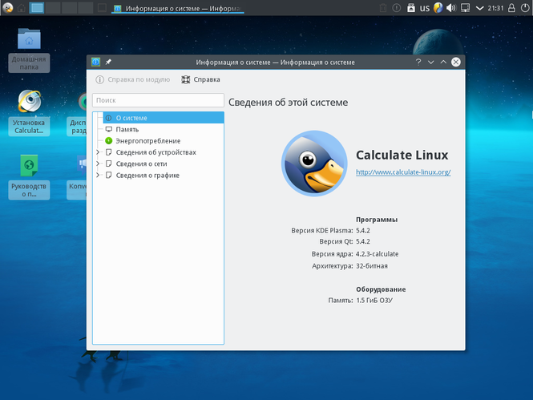Expand the Сведения о графике branch arrow
The height and width of the screenshot is (400, 533).
(98, 176)
